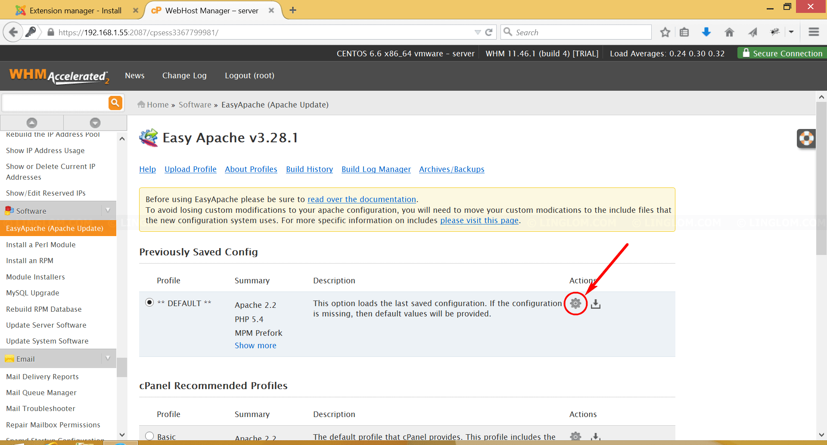Open address bar history dropdown arrow
Image resolution: width=827 pixels, height=445 pixels.
(x=477, y=32)
